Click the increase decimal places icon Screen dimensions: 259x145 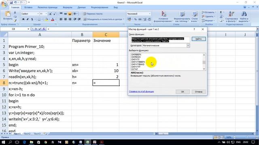tap(145, 19)
